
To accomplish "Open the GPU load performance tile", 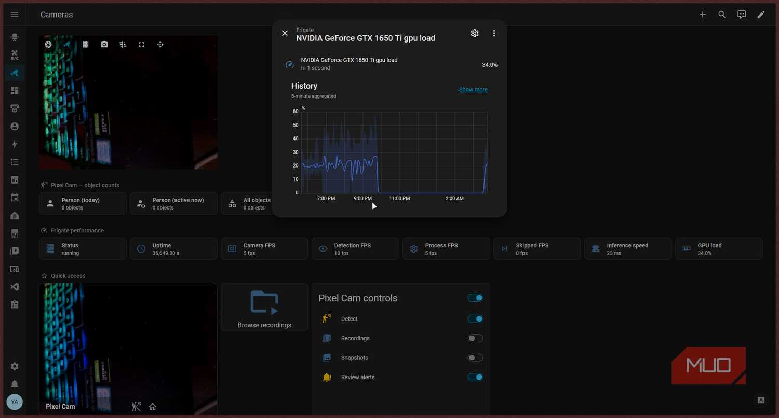I will (x=719, y=249).
